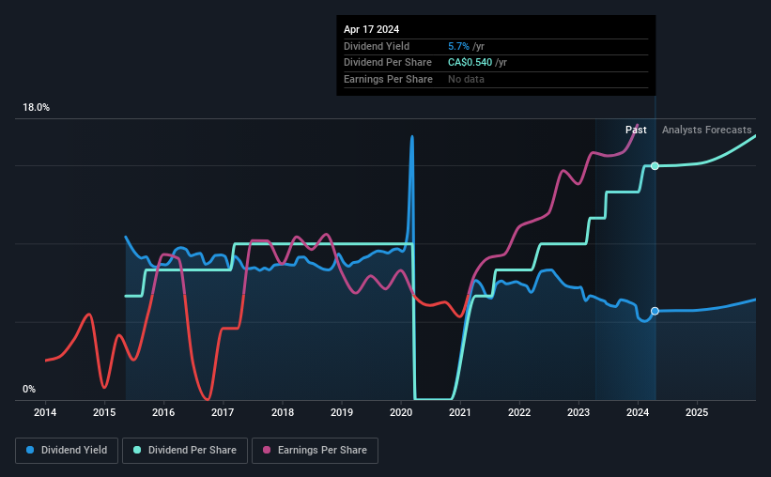The height and width of the screenshot is (477, 771).
Task: Click the 'Dividend Yield' tooltip row label
Action: (377, 46)
